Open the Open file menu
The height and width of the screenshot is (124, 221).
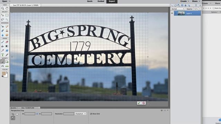point(4,1)
